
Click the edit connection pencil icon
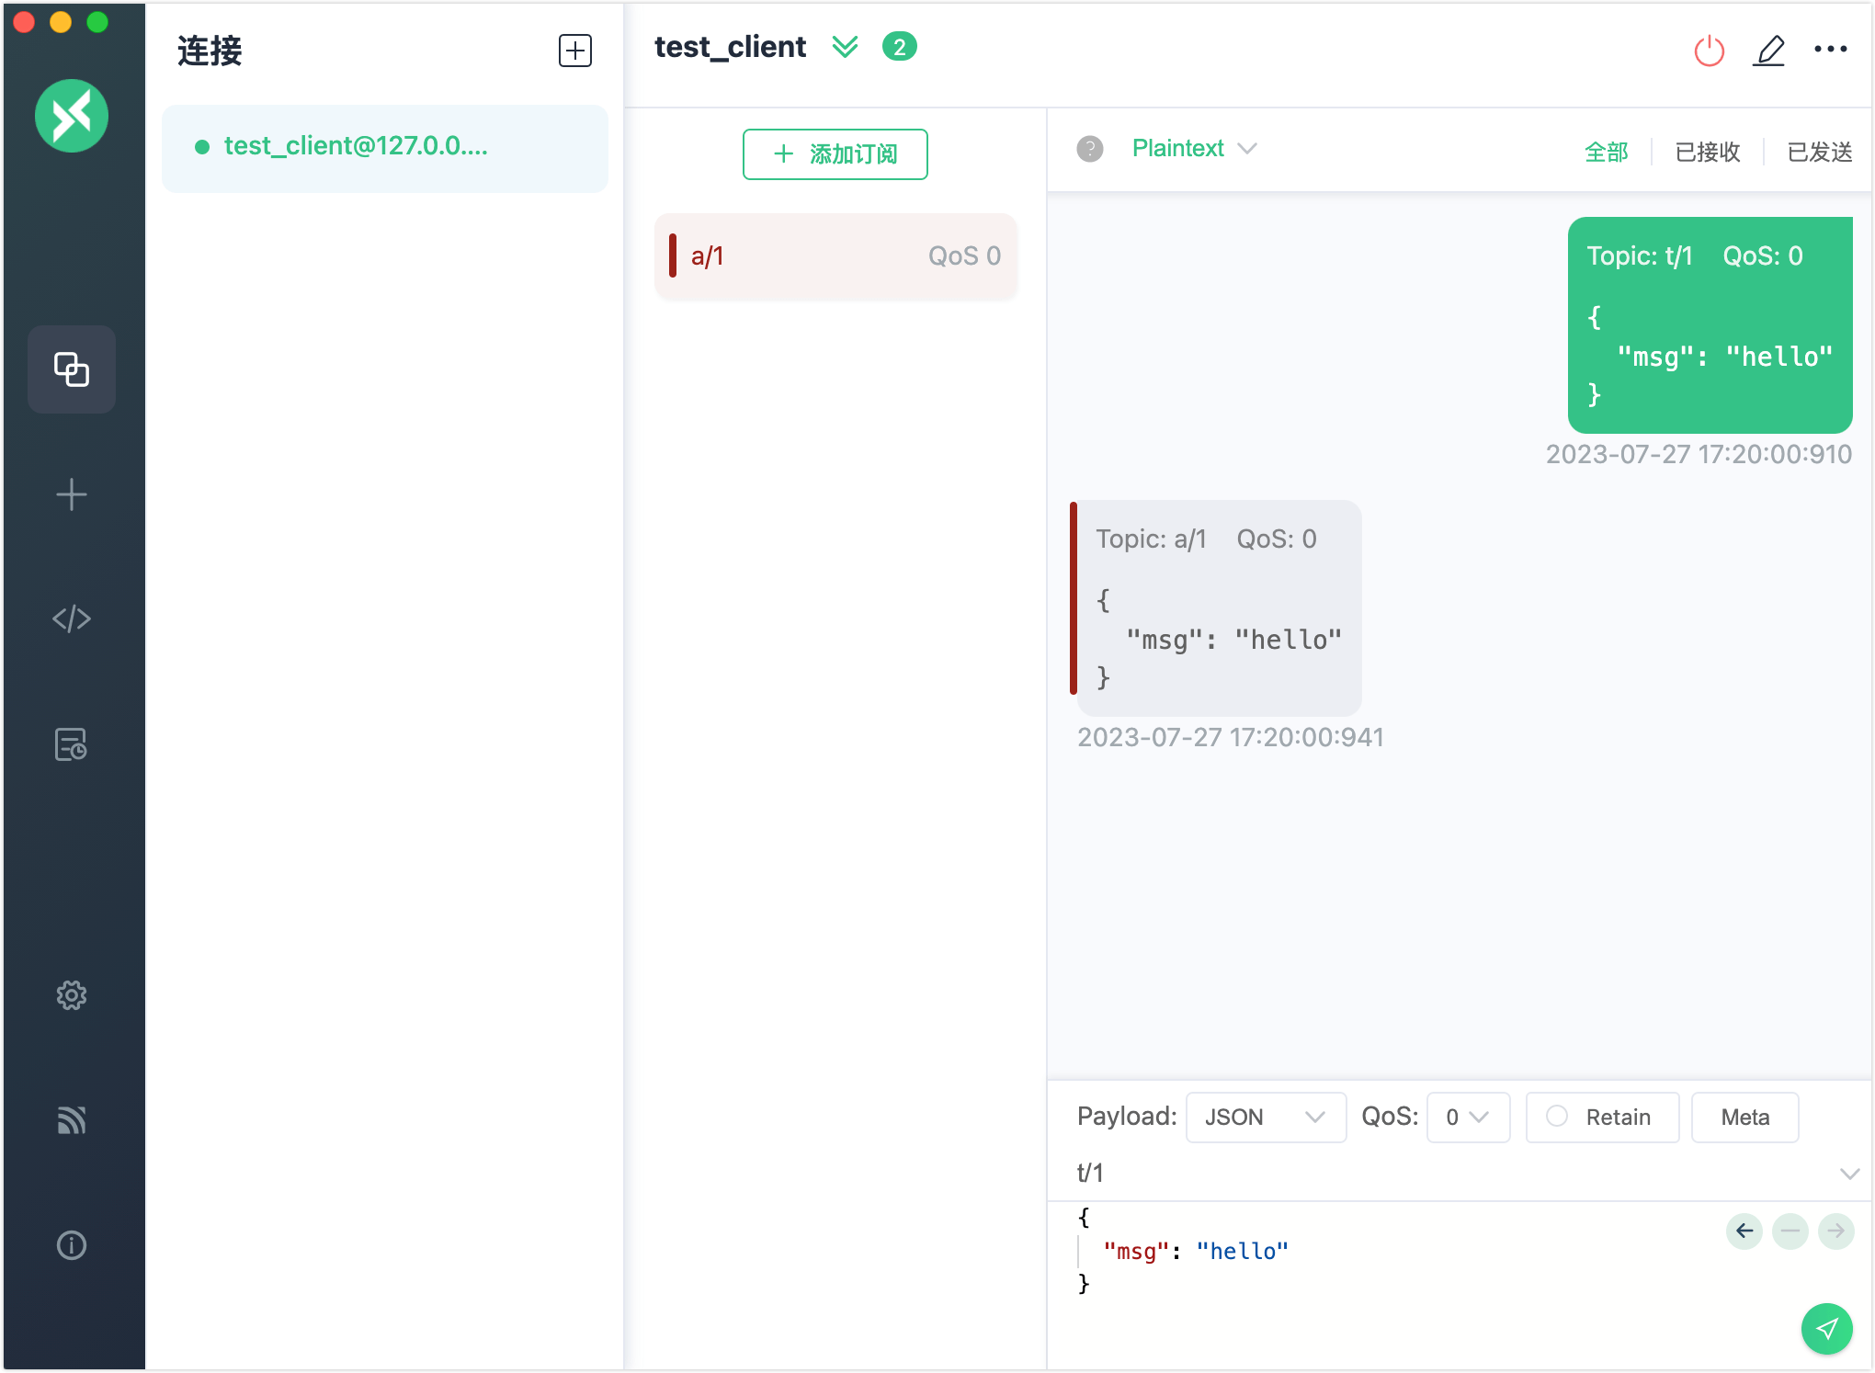click(x=1768, y=51)
